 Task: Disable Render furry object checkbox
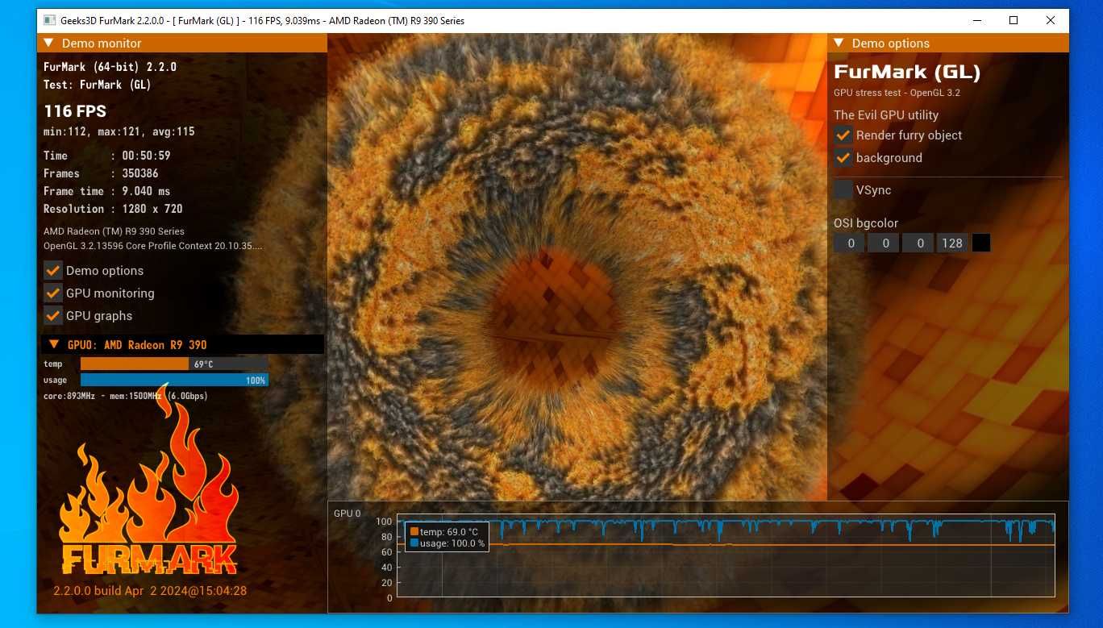tap(843, 135)
